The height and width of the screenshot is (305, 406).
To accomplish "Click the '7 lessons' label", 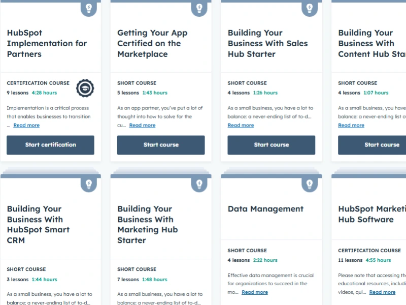I will coord(128,280).
